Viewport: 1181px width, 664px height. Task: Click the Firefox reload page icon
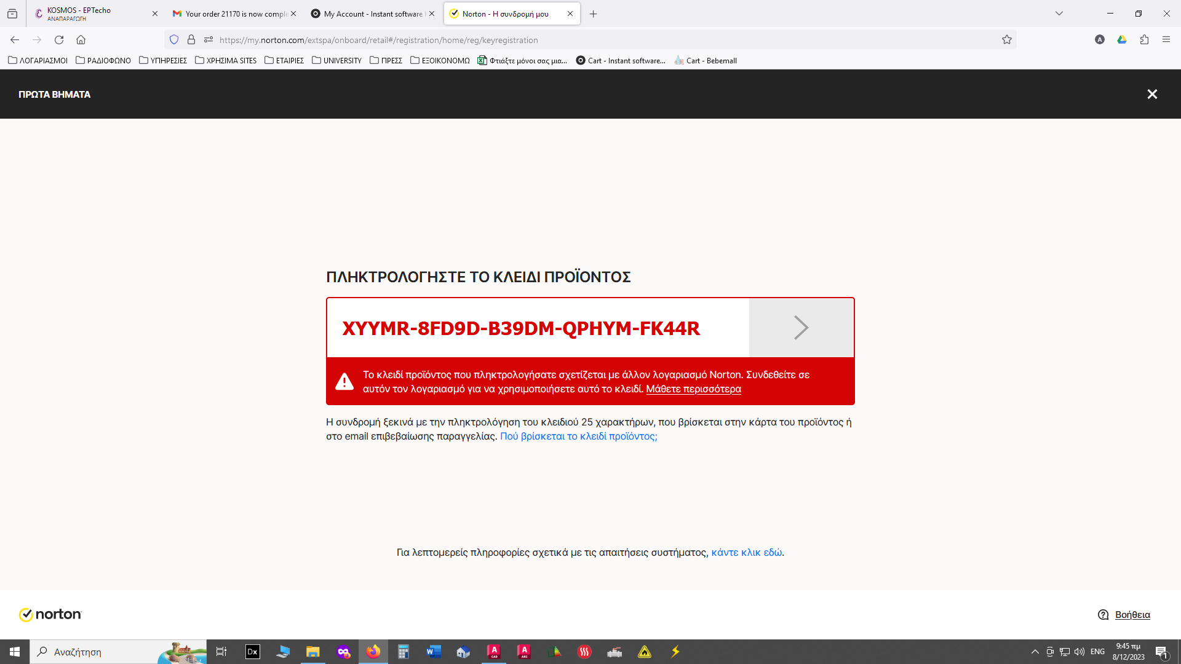[59, 40]
